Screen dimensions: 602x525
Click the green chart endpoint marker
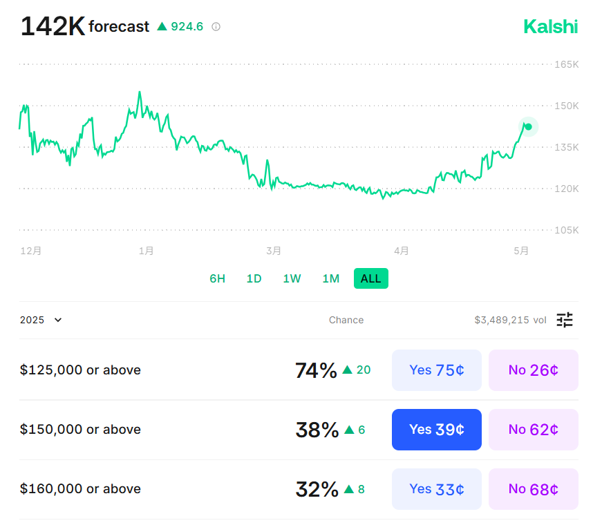point(528,126)
